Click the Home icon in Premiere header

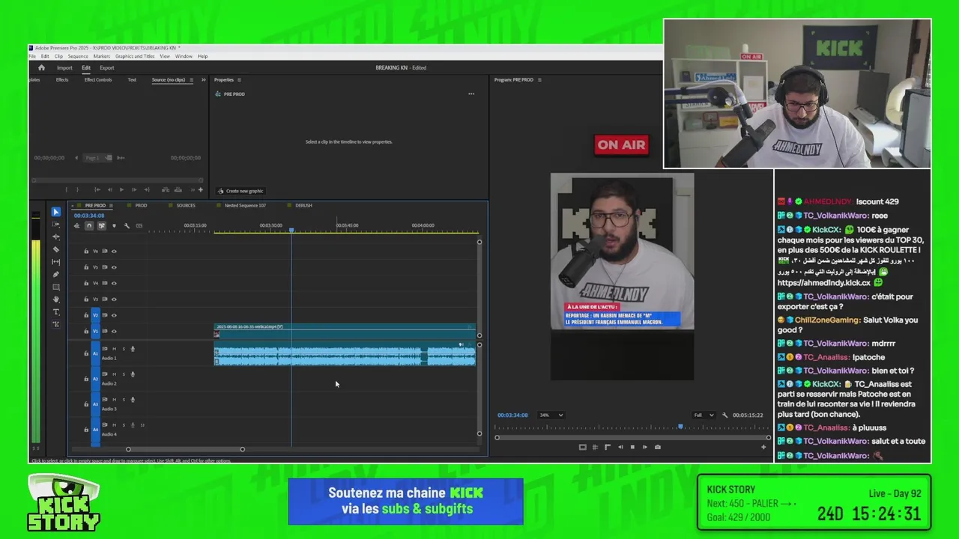(x=41, y=67)
